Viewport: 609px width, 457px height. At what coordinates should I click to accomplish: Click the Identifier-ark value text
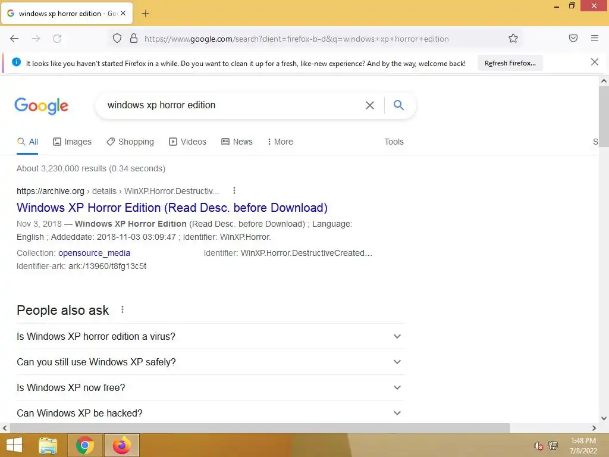tap(108, 266)
